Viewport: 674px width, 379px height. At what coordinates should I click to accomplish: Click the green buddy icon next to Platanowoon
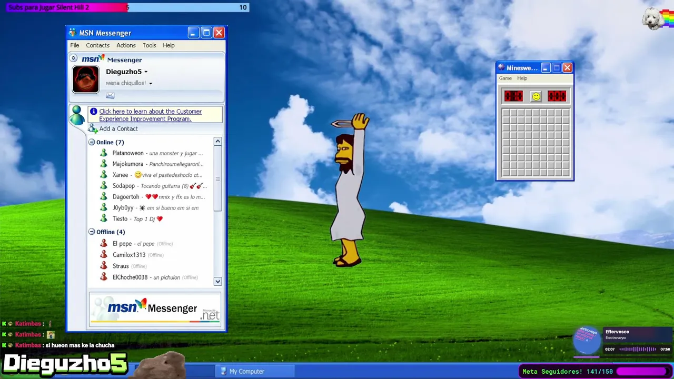coord(104,153)
